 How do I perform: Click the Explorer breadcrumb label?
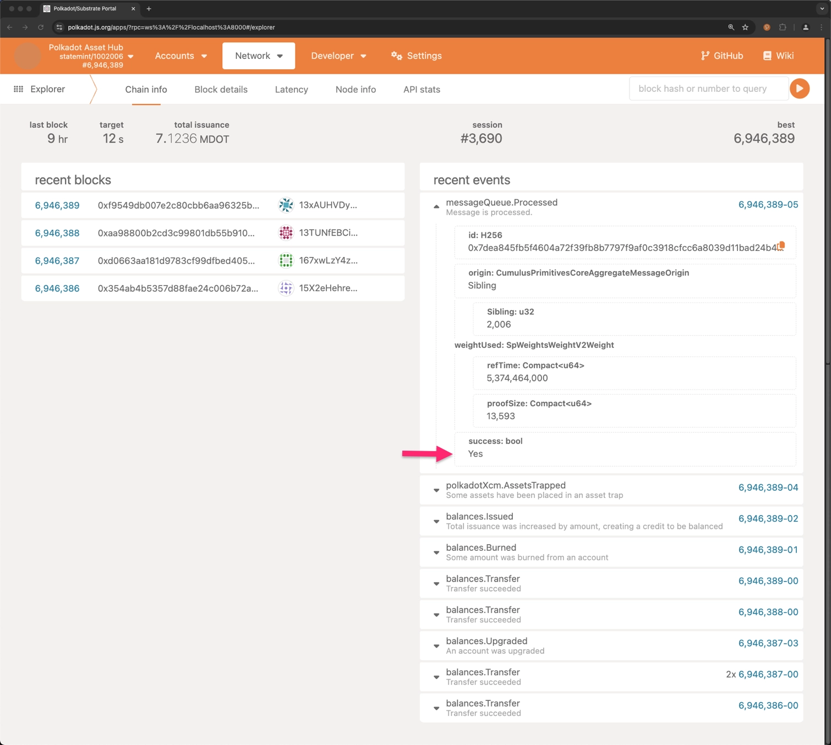coord(47,89)
